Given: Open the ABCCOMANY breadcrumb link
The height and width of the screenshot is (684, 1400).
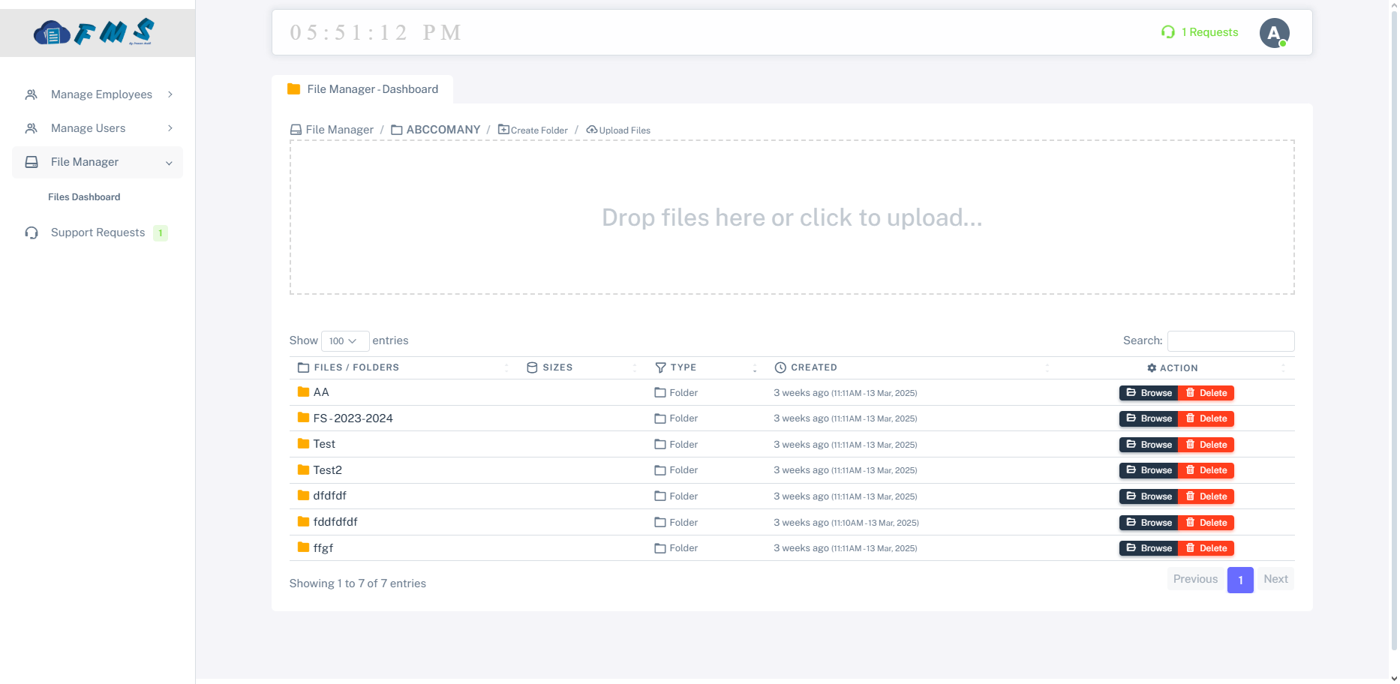Looking at the screenshot, I should pyautogui.click(x=436, y=130).
